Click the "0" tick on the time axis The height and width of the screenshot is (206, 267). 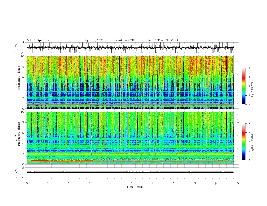click(x=27, y=183)
